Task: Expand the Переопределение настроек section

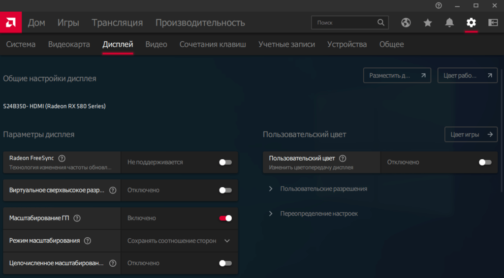Action: (x=318, y=214)
